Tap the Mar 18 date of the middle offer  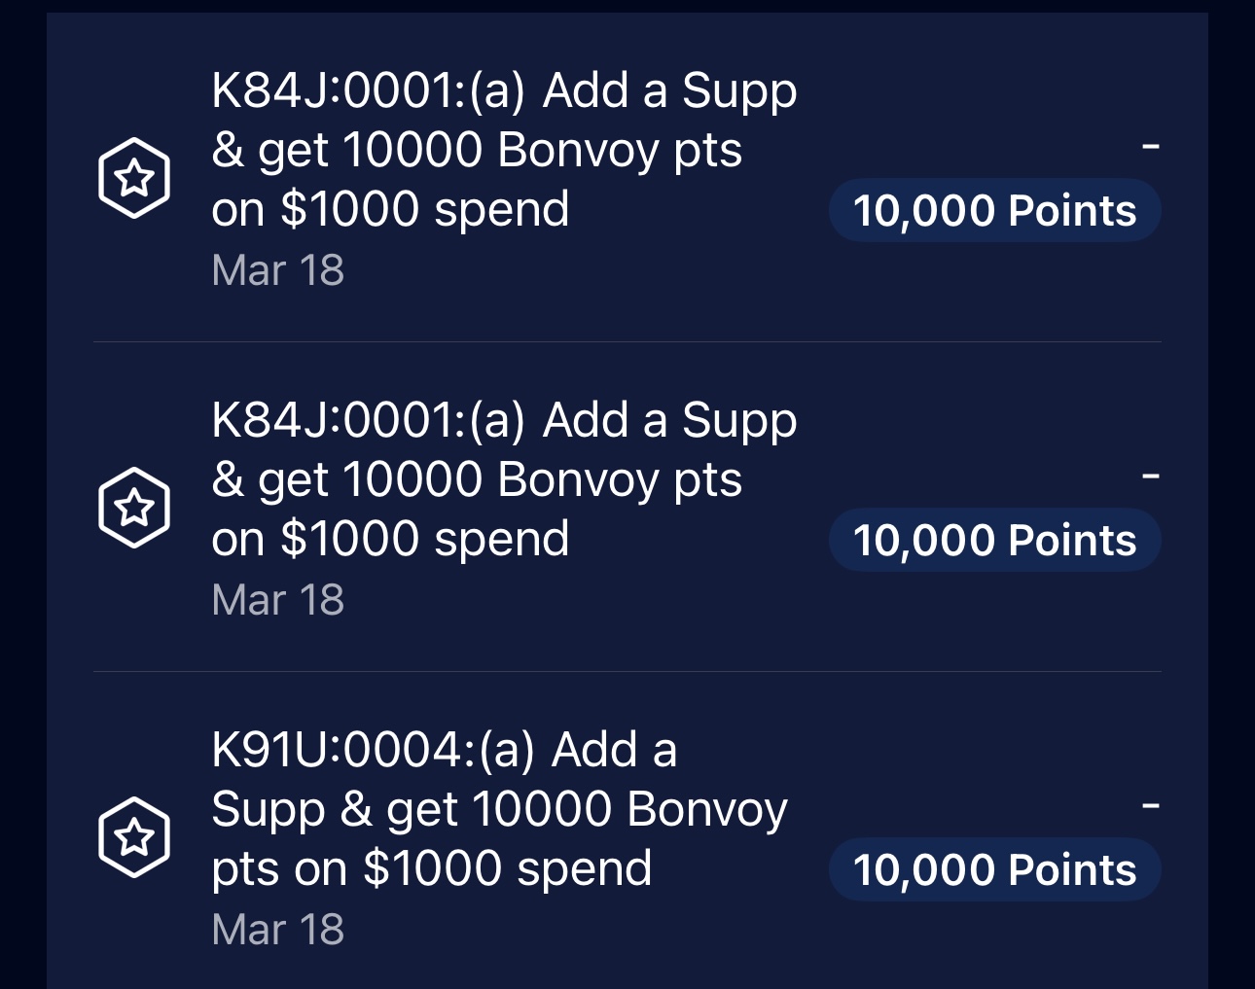pyautogui.click(x=278, y=600)
